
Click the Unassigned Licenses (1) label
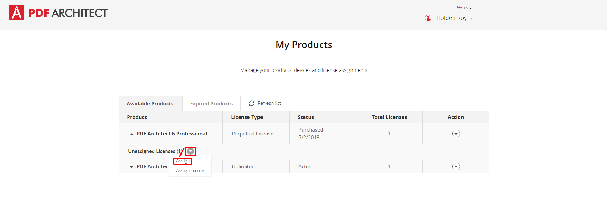click(155, 151)
